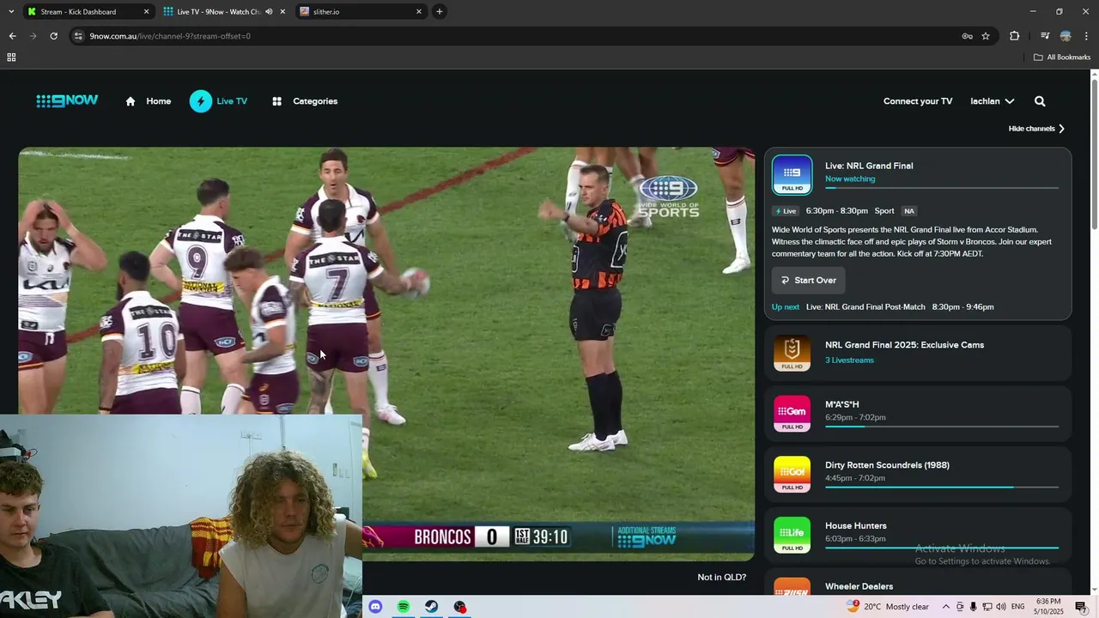Open the Chrome profile avatar
Screen dimensions: 1099x618
[x=1066, y=36]
